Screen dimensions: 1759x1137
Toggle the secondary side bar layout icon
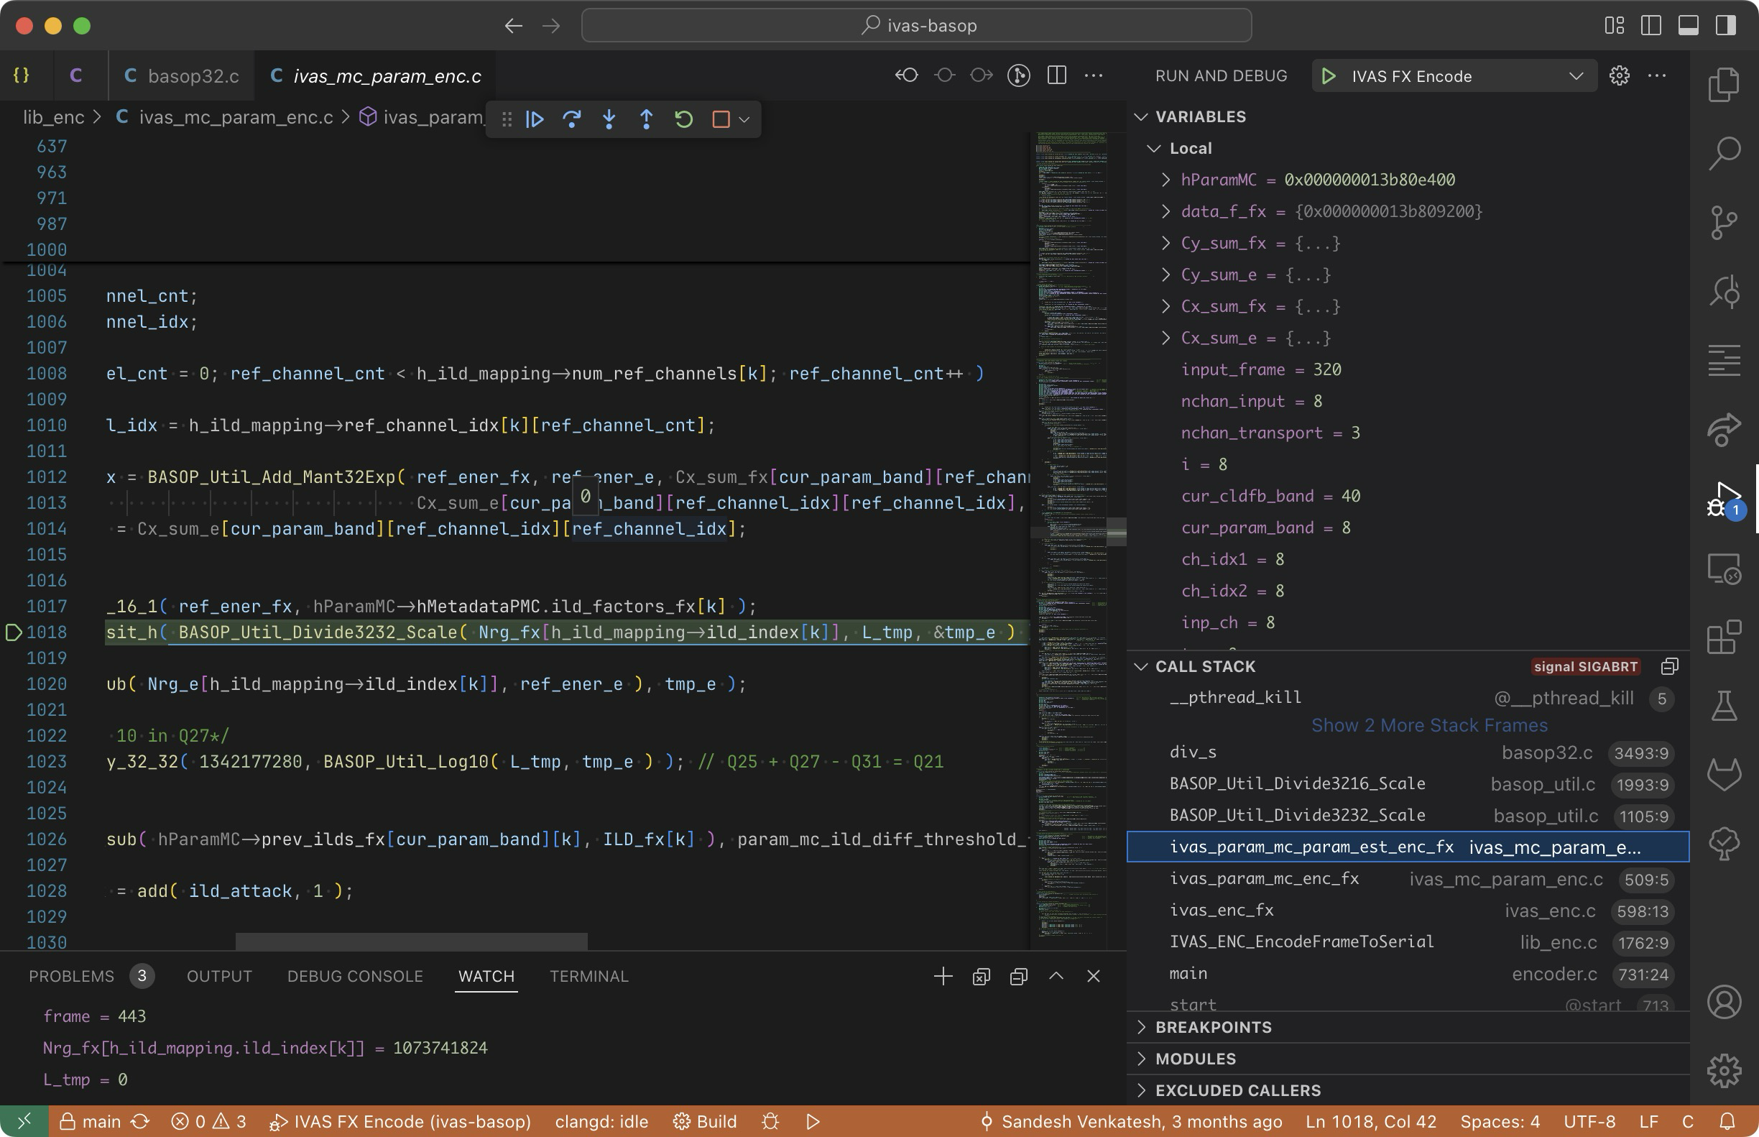coord(1725,25)
